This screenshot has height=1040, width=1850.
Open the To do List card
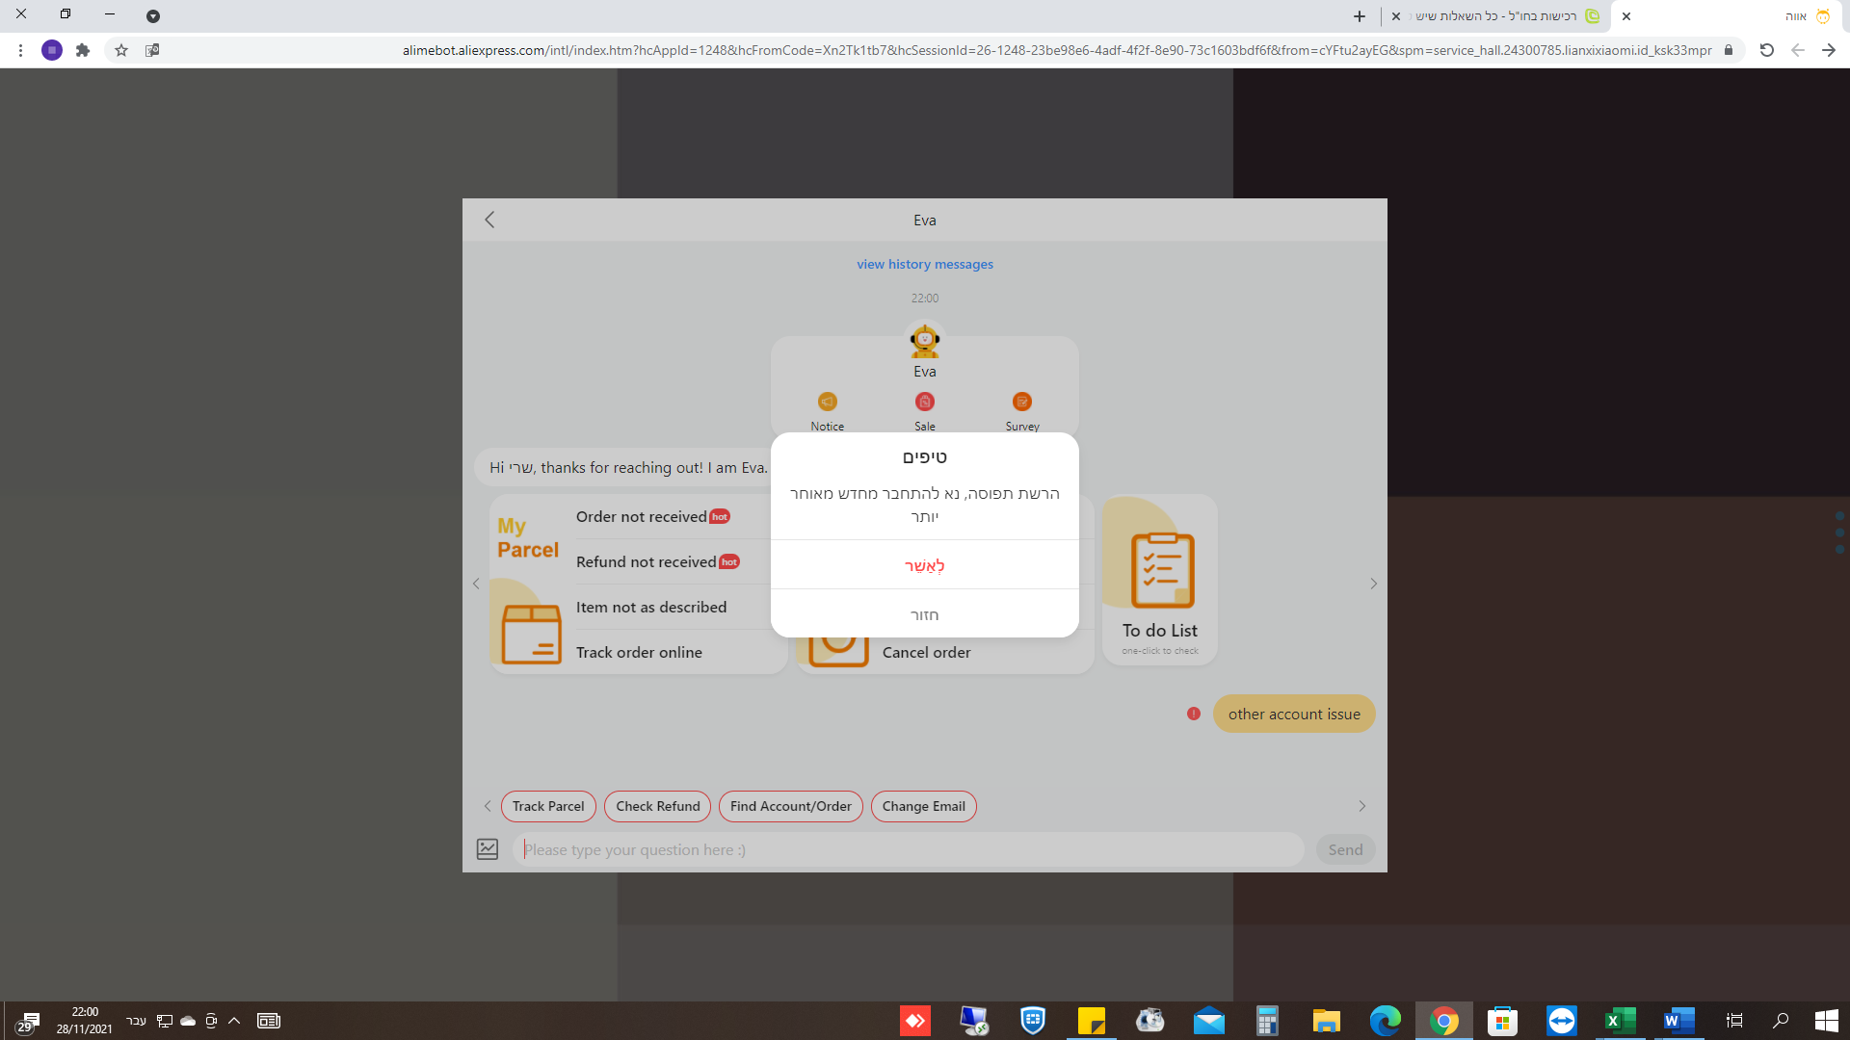click(x=1159, y=580)
